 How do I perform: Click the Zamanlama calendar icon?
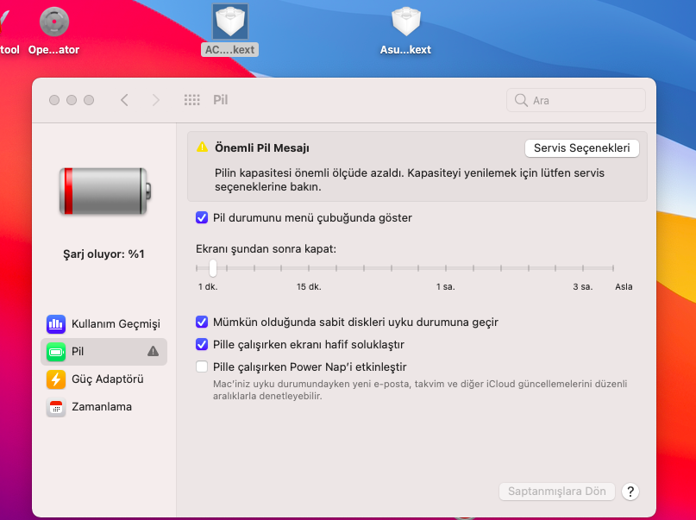pos(56,407)
